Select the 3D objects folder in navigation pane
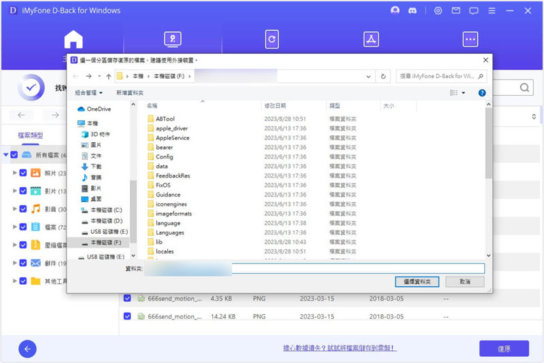Image resolution: width=544 pixels, height=363 pixels. 95,134
